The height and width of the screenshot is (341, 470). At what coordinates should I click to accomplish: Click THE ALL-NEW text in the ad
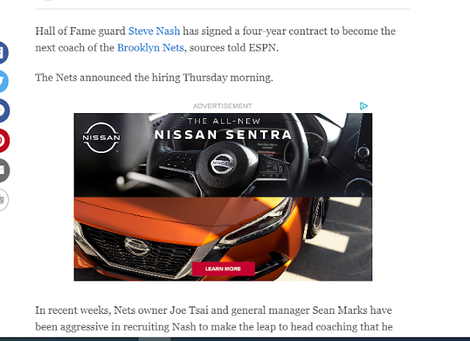[224, 121]
